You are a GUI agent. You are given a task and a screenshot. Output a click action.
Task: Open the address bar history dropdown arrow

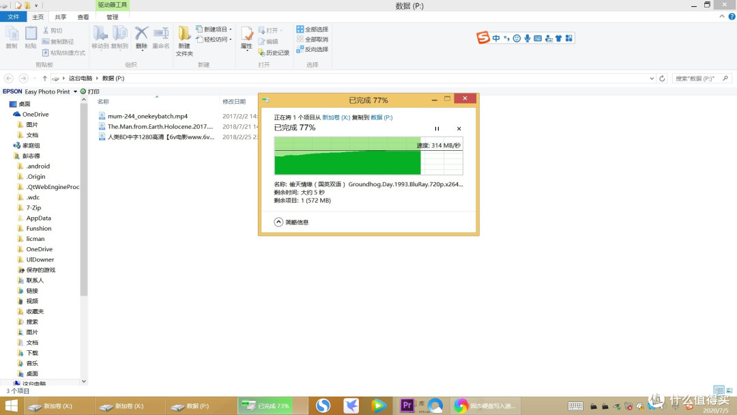coord(652,78)
